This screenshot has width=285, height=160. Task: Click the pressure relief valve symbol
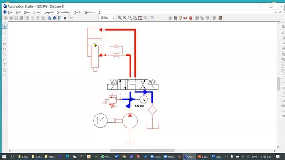coord(112,100)
